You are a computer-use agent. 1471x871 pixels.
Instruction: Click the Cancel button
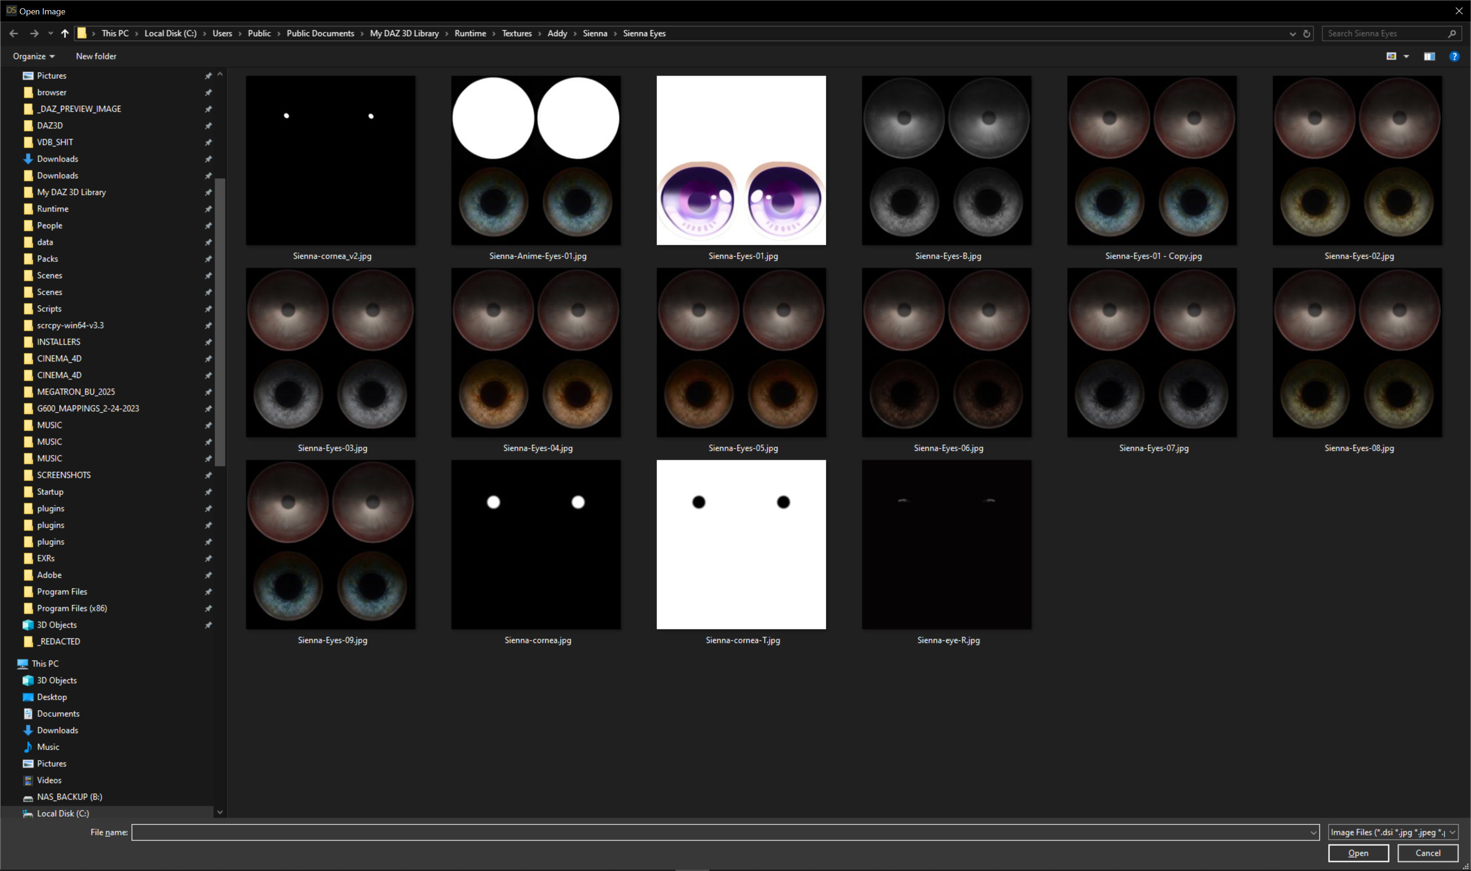pyautogui.click(x=1428, y=853)
